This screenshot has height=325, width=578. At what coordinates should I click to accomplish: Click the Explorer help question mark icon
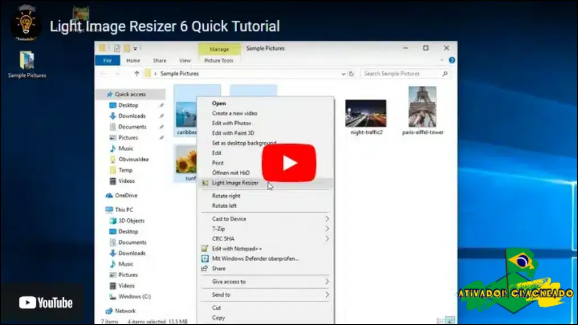tap(452, 60)
